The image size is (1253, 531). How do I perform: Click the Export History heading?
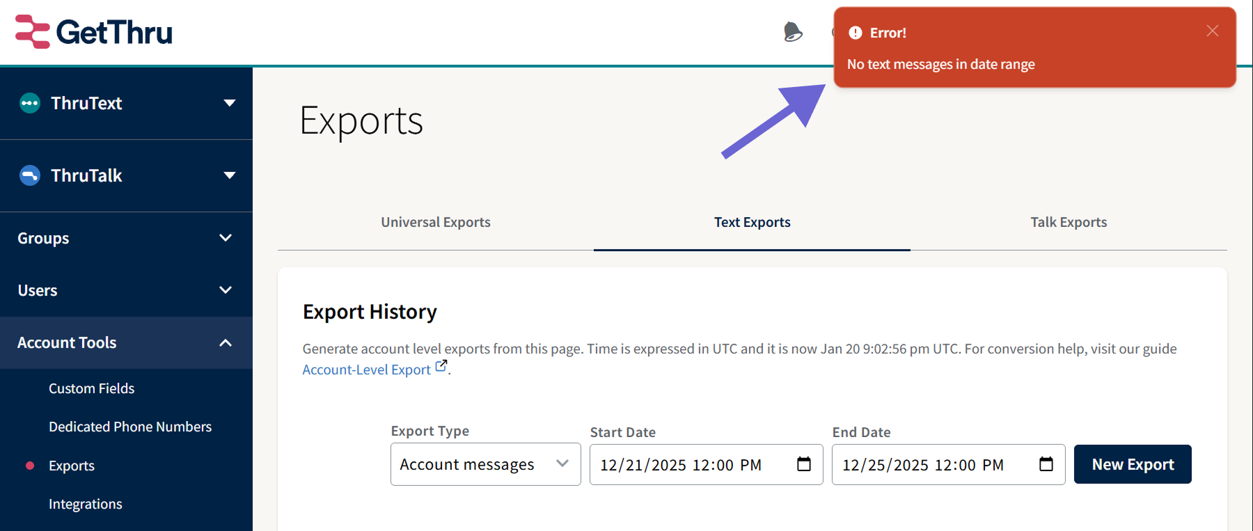[x=370, y=312]
